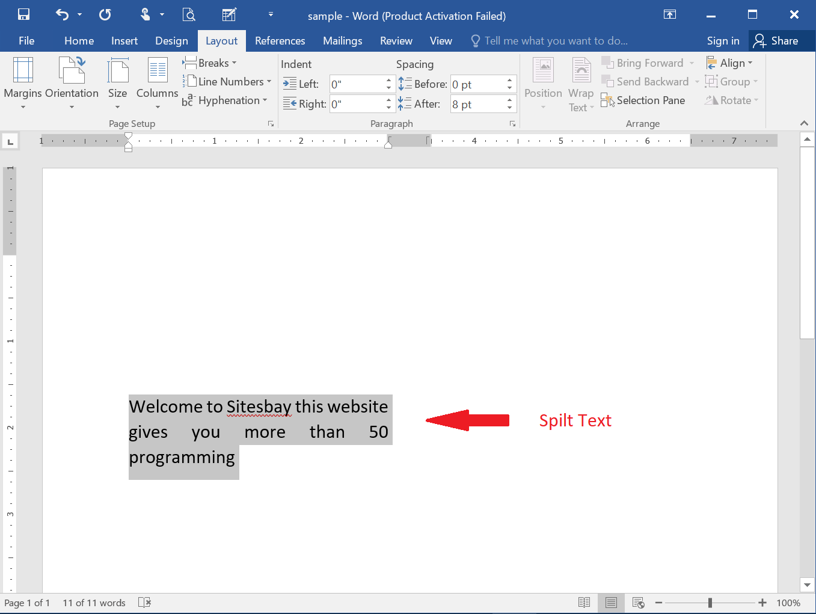This screenshot has height=614, width=816.
Task: Click the Spacing Before field
Action: 477,84
